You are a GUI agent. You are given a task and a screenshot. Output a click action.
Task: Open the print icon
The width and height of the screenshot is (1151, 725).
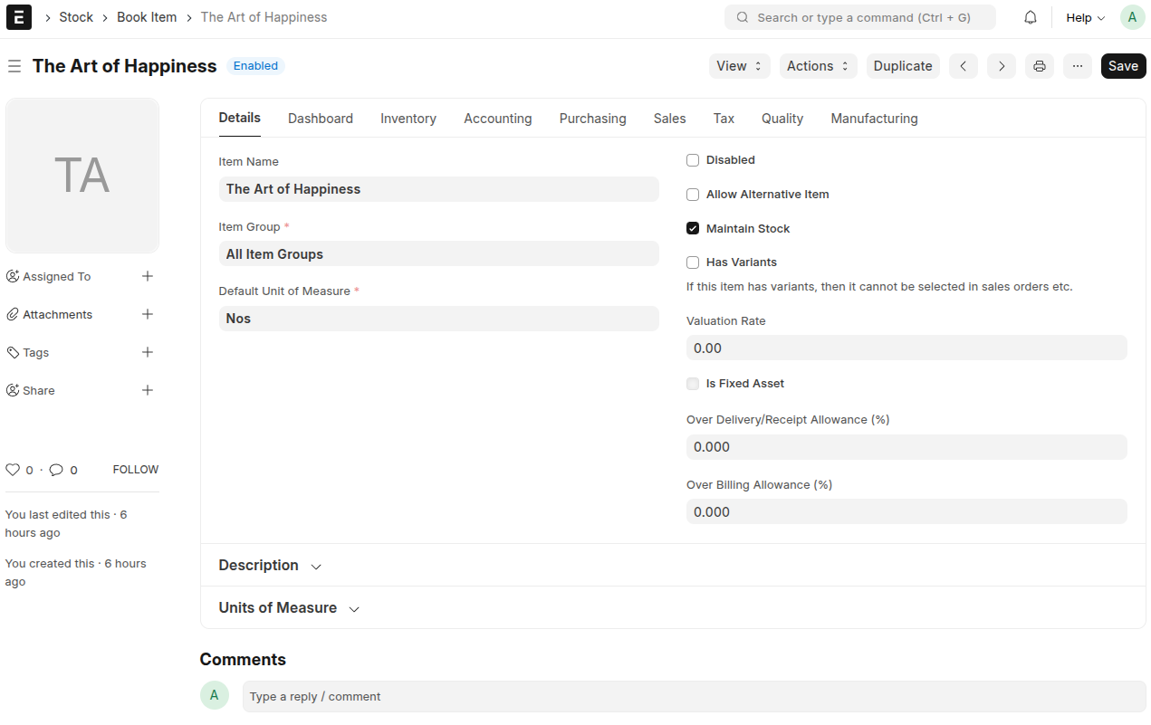point(1039,65)
